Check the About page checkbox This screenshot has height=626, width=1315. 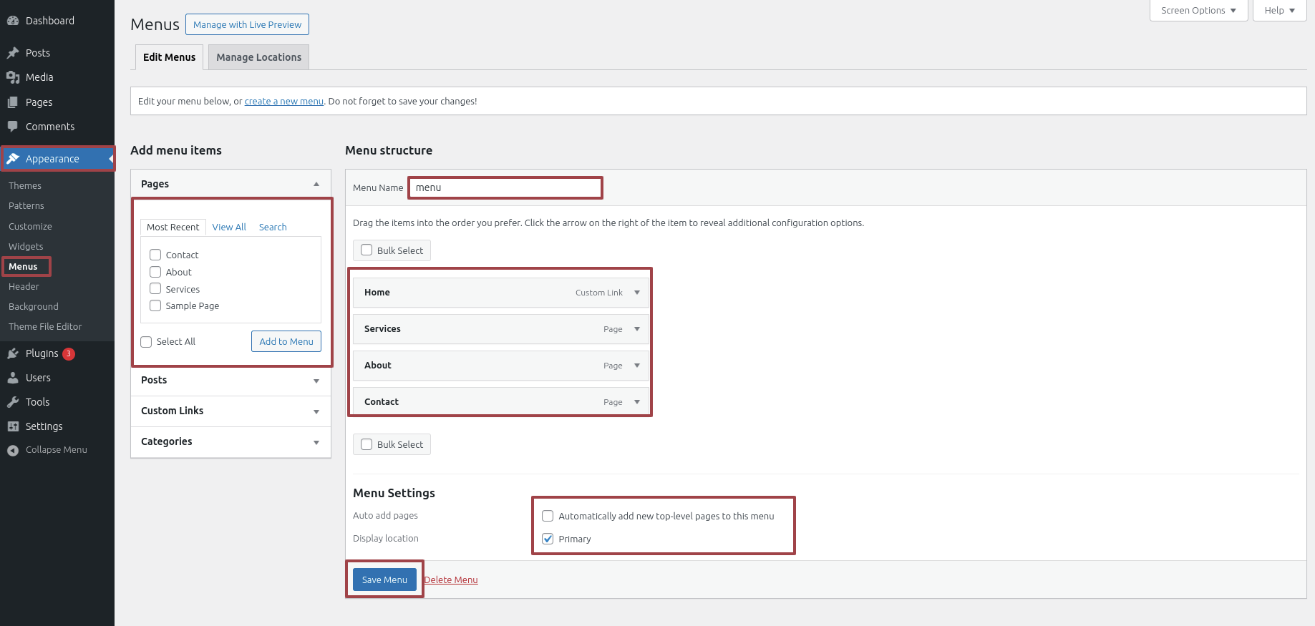pyautogui.click(x=155, y=272)
